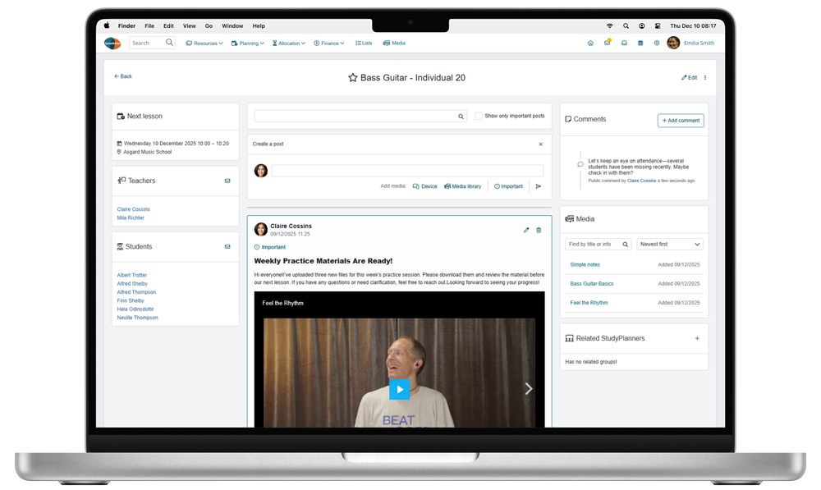821x490 pixels.
Task: Open the calendar icon in top toolbar
Action: (x=640, y=44)
